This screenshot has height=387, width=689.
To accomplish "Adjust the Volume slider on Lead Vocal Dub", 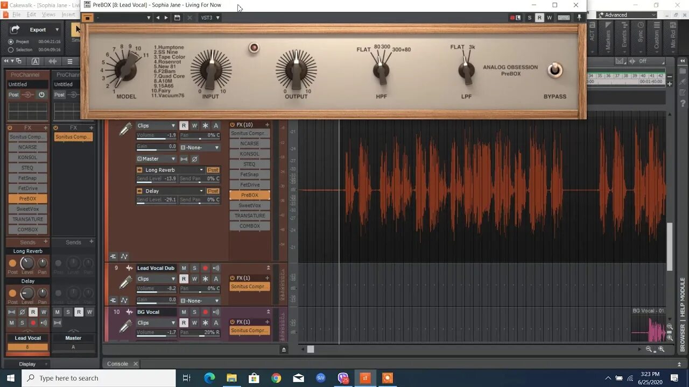I will pos(156,289).
